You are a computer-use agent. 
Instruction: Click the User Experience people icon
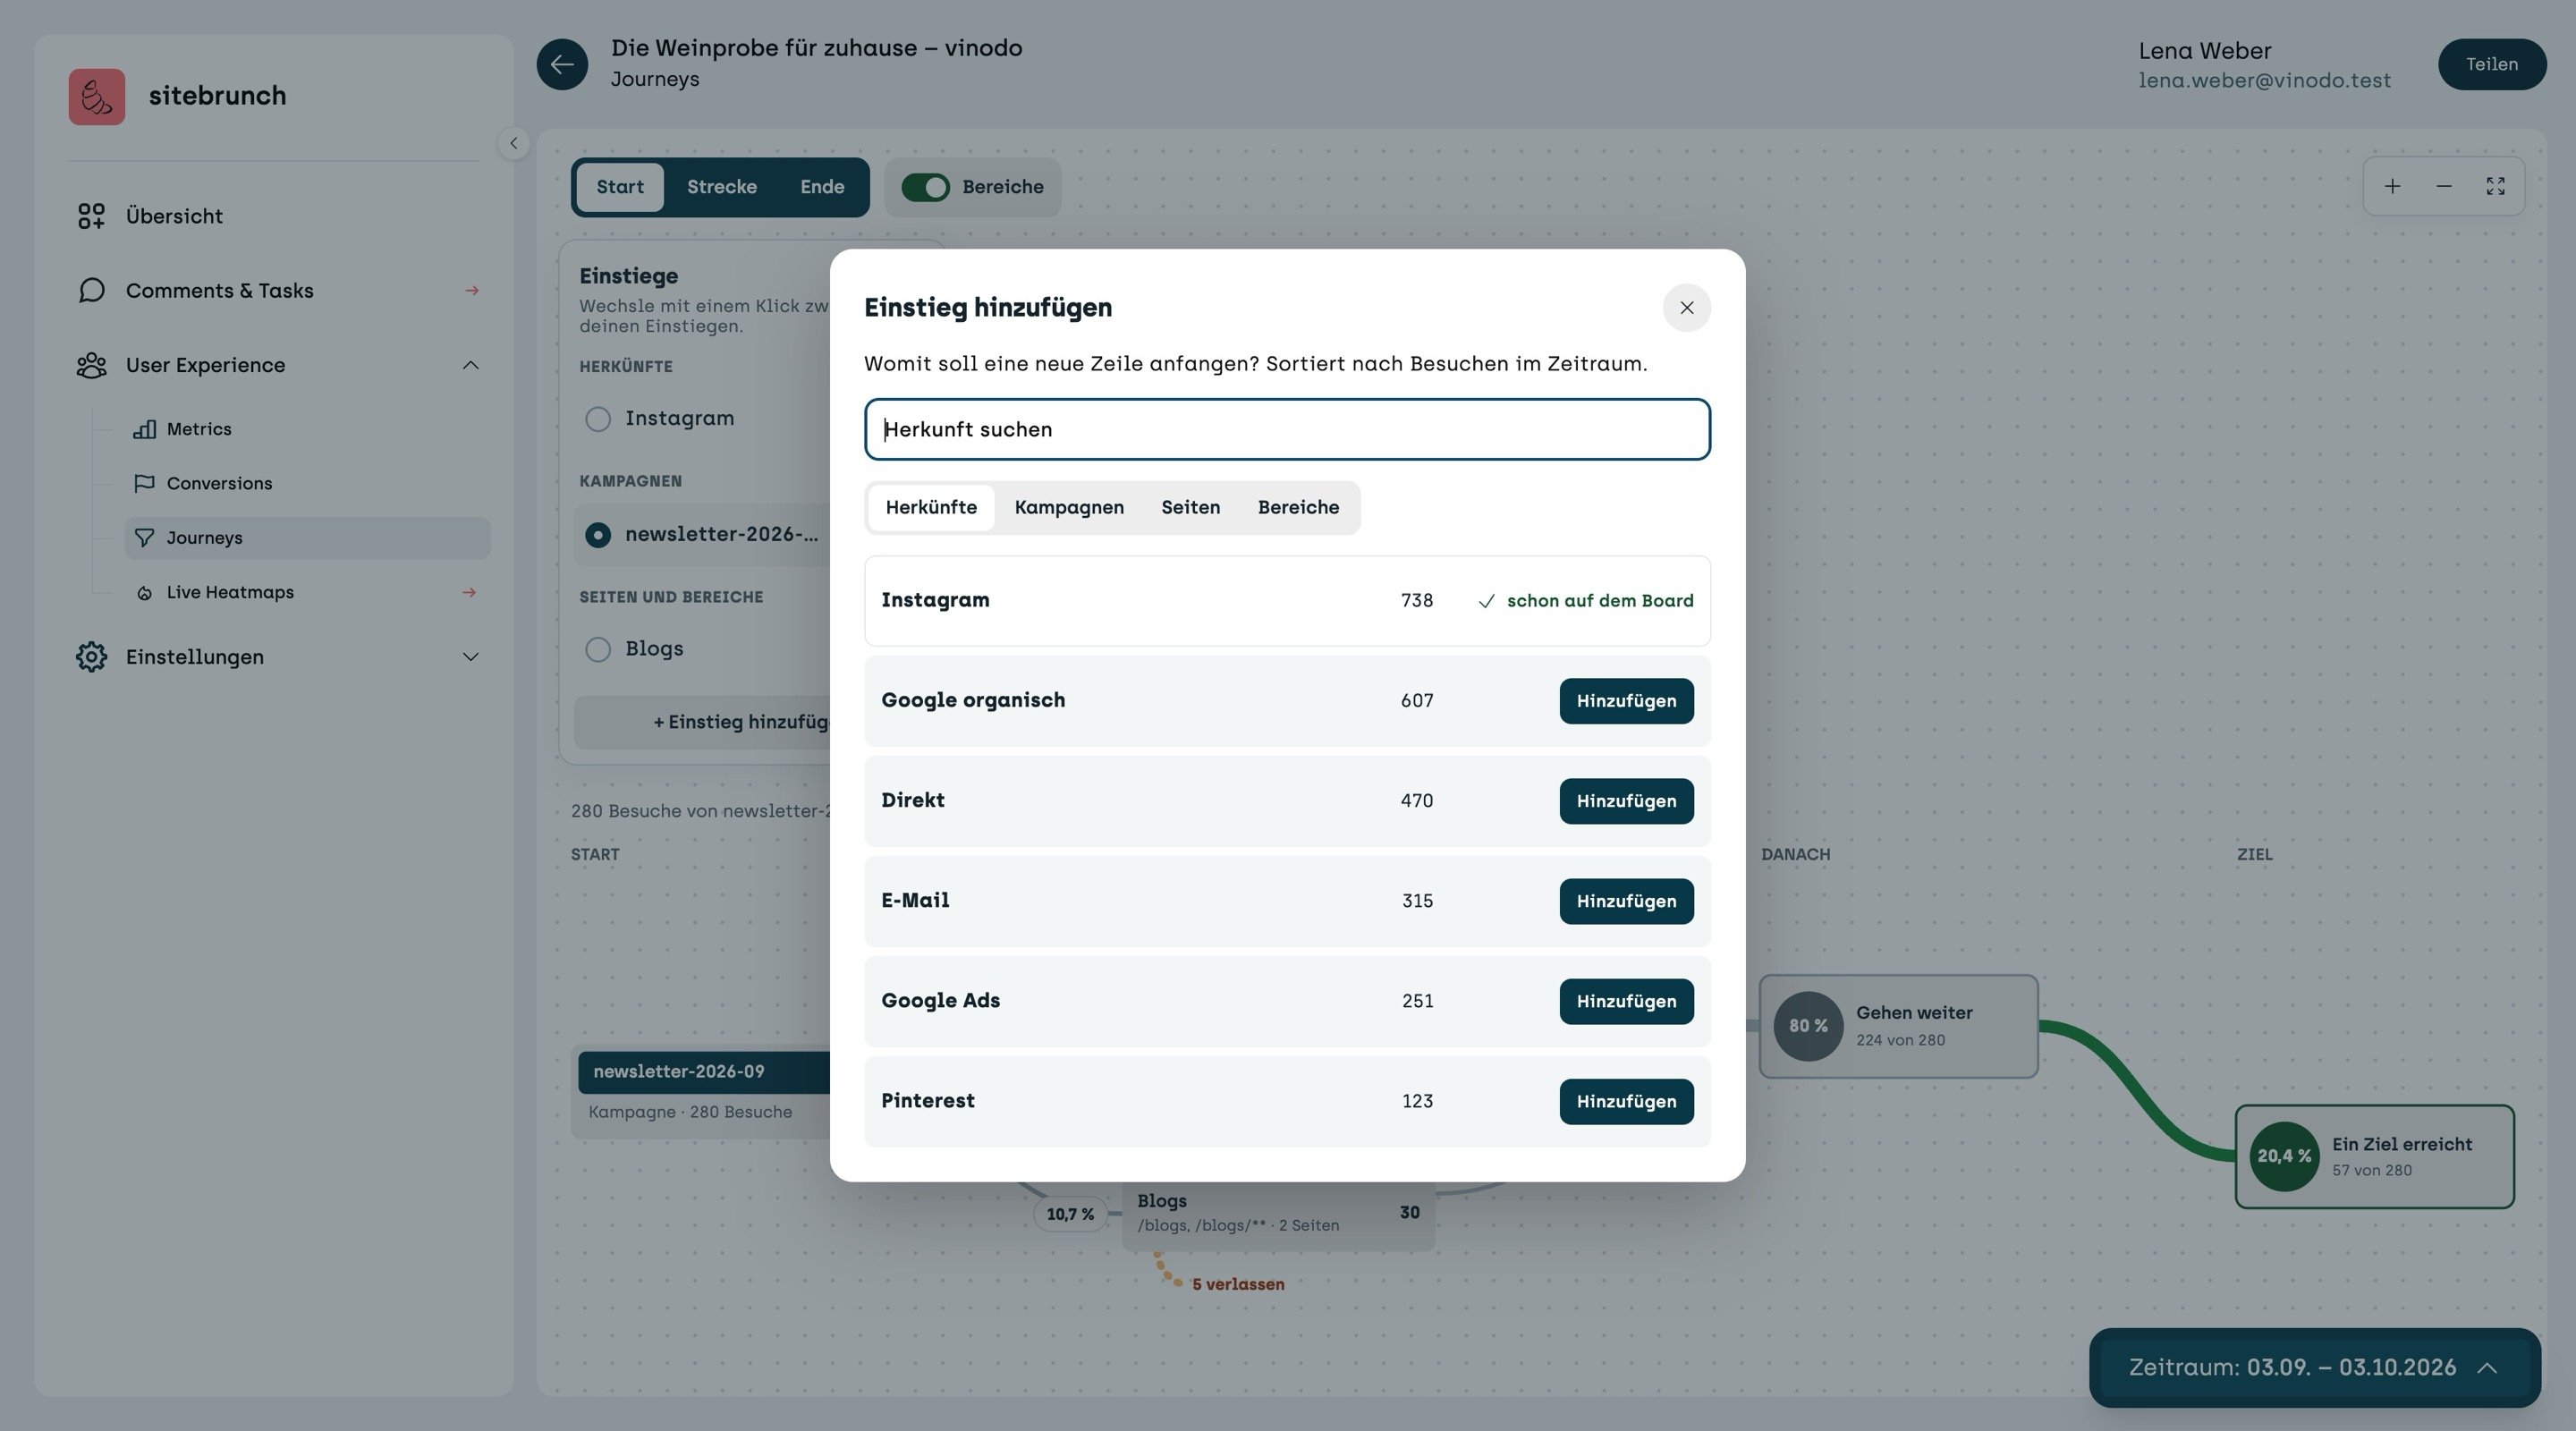(x=91, y=365)
